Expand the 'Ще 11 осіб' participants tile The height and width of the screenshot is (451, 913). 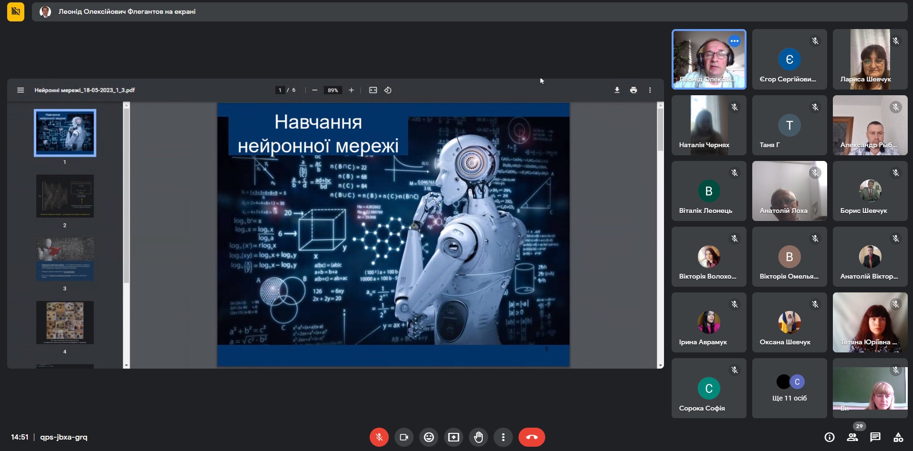(x=789, y=388)
